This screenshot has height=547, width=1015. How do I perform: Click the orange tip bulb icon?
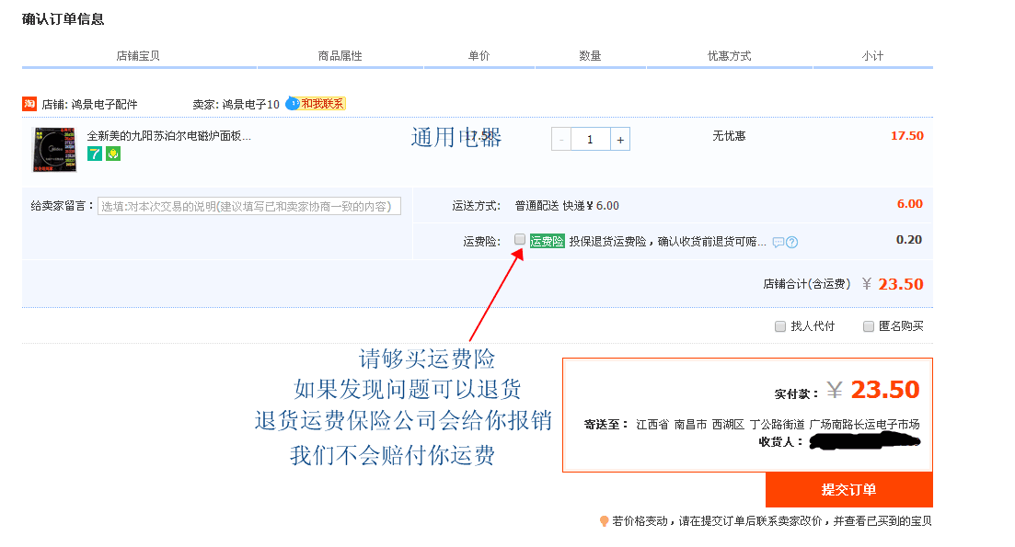coord(604,521)
